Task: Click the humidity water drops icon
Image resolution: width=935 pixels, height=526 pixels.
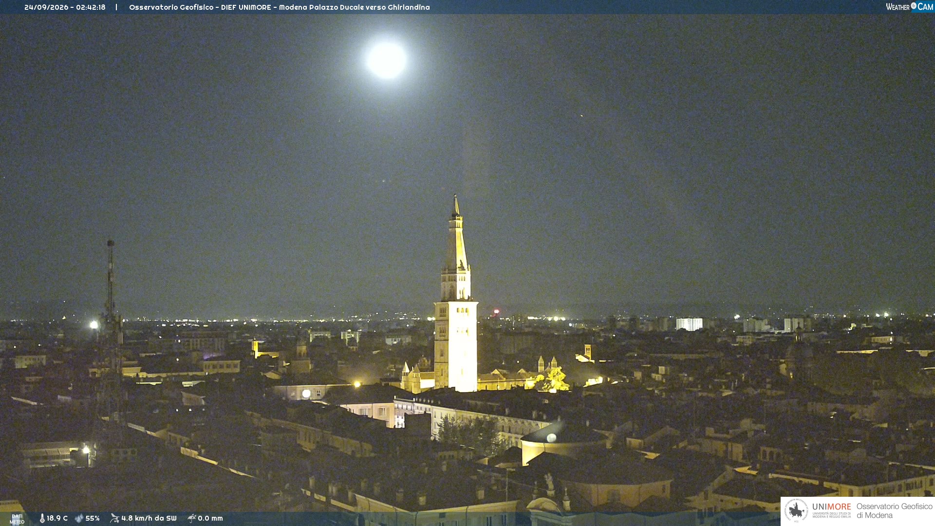Action: [x=79, y=518]
